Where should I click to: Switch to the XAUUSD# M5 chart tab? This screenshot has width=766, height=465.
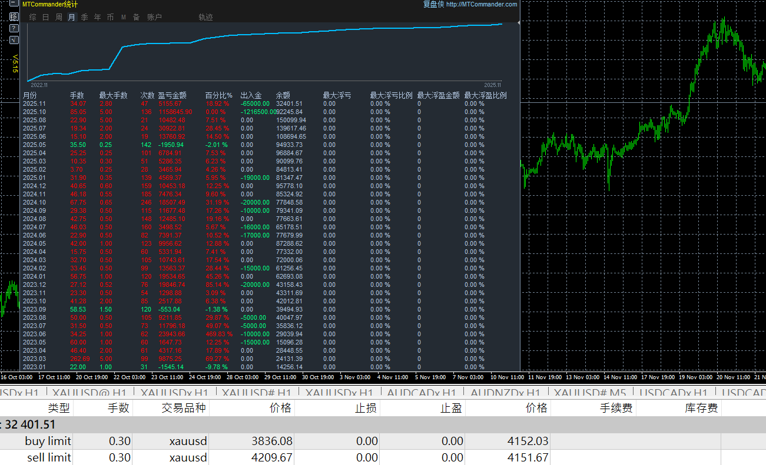[589, 393]
